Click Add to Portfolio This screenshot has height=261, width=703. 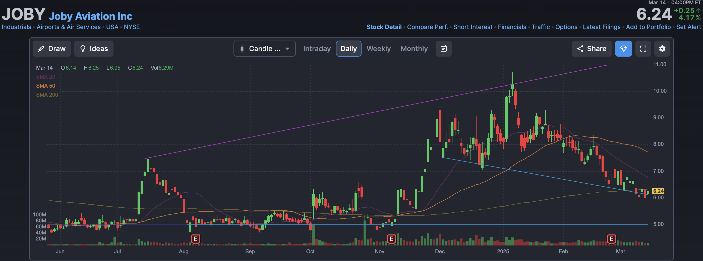pyautogui.click(x=648, y=27)
